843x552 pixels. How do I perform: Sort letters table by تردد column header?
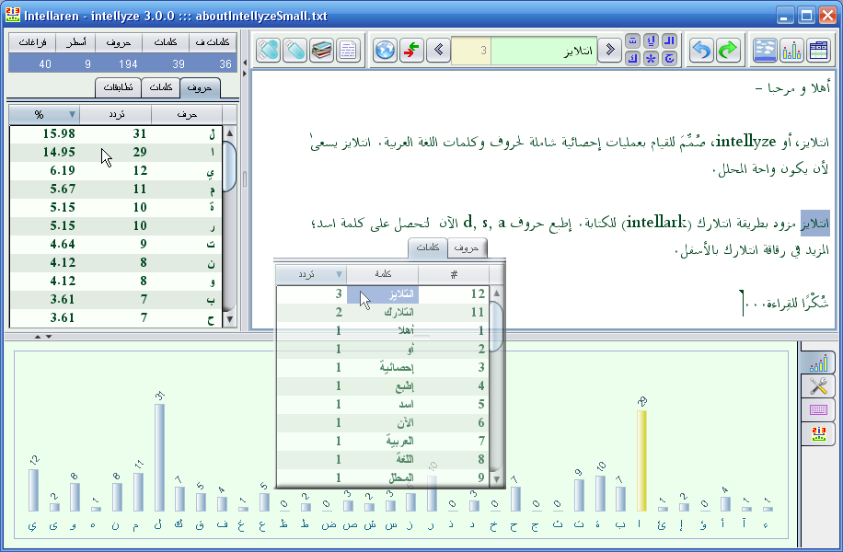point(116,114)
